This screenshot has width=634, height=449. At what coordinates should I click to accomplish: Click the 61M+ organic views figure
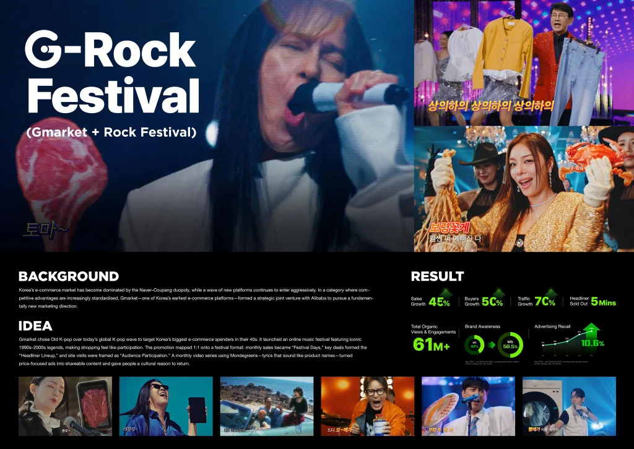pos(431,344)
